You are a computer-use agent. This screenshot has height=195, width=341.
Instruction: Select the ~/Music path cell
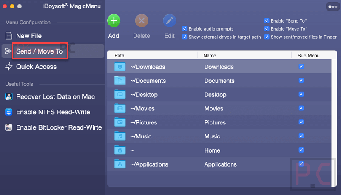(141, 136)
